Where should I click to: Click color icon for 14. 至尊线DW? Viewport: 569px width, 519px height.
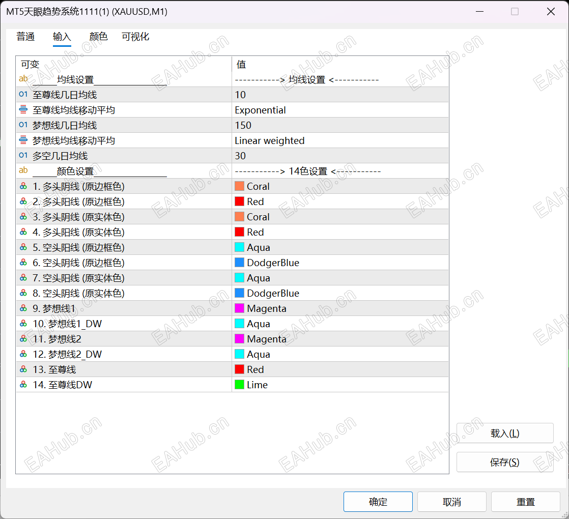(23, 385)
